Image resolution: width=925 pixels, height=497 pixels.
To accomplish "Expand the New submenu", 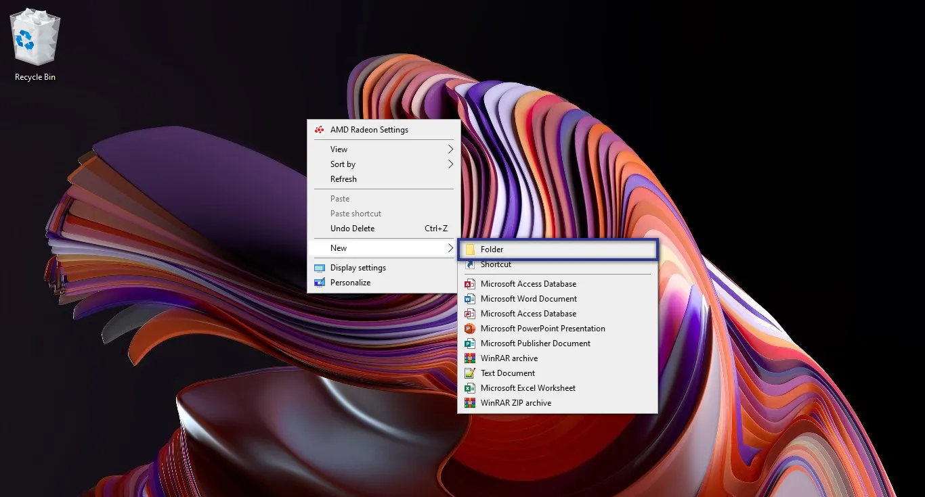I will (x=338, y=247).
